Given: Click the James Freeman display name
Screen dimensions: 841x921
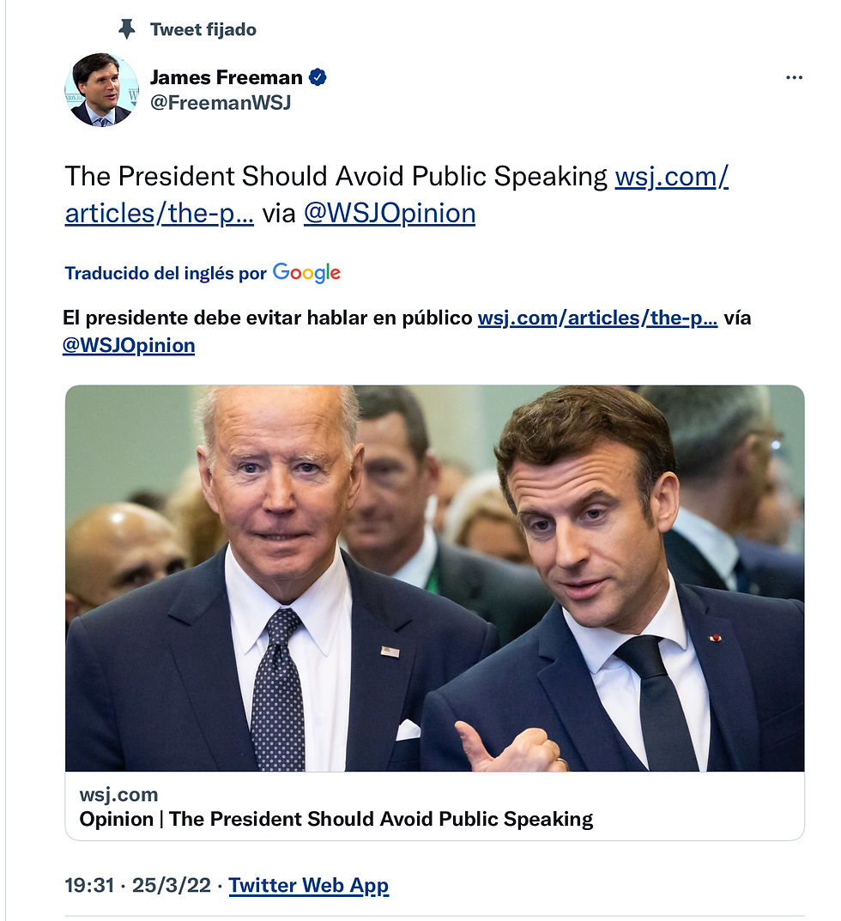Looking at the screenshot, I should point(226,77).
